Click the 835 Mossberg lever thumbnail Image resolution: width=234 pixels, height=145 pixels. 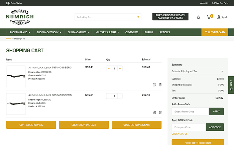[x=16, y=104]
